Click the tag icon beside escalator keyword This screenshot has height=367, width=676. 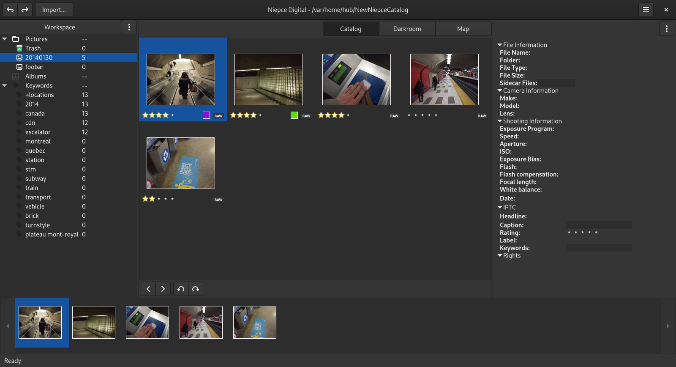[x=19, y=132]
